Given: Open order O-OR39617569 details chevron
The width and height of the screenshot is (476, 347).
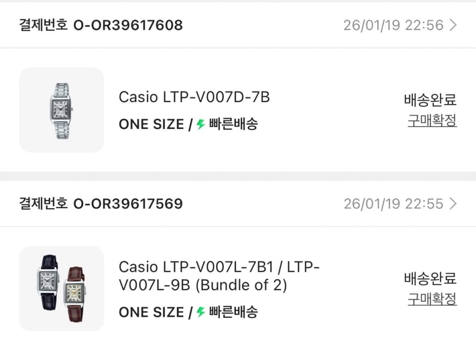Looking at the screenshot, I should (x=453, y=204).
